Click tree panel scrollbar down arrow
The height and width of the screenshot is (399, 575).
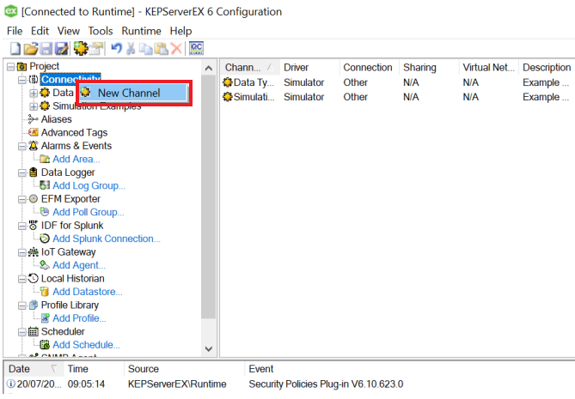(209, 349)
